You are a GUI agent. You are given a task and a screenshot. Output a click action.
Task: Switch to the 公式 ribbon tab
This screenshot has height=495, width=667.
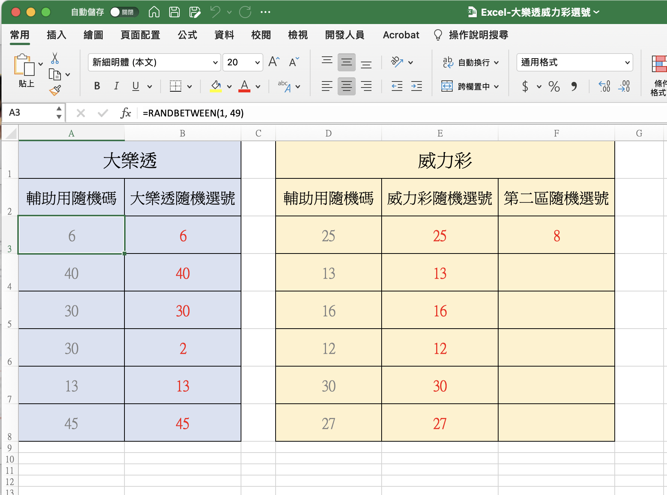(187, 35)
